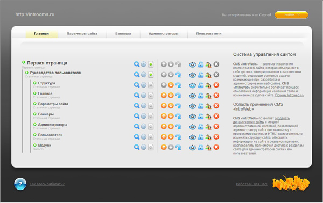This screenshot has width=323, height=203.
Task: Expand Параметры сайта tree node green plus
Action: click(35, 104)
